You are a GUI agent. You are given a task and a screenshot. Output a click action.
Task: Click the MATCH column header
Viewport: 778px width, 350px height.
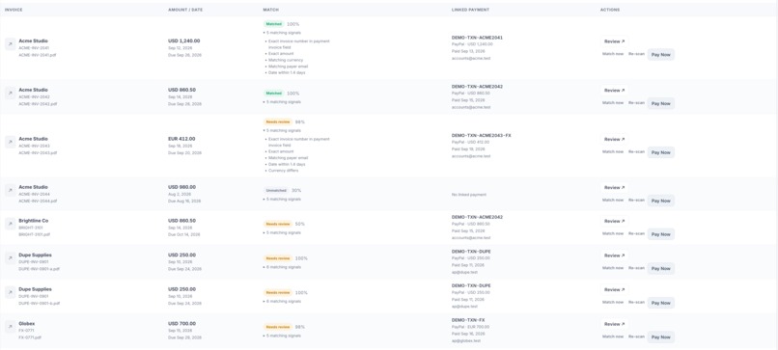[x=270, y=10]
